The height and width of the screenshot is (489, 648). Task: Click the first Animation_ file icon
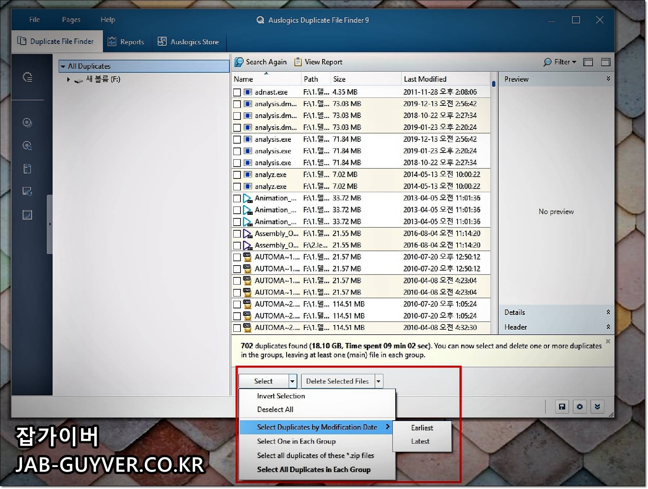(x=248, y=198)
